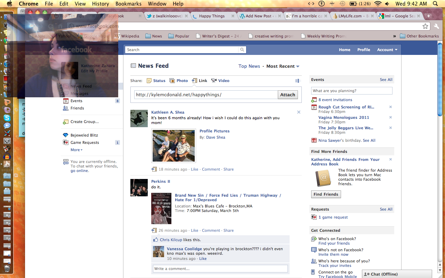445x278 pixels.
Task: Click the search magnifier button in Facebook
Action: pyautogui.click(x=242, y=50)
